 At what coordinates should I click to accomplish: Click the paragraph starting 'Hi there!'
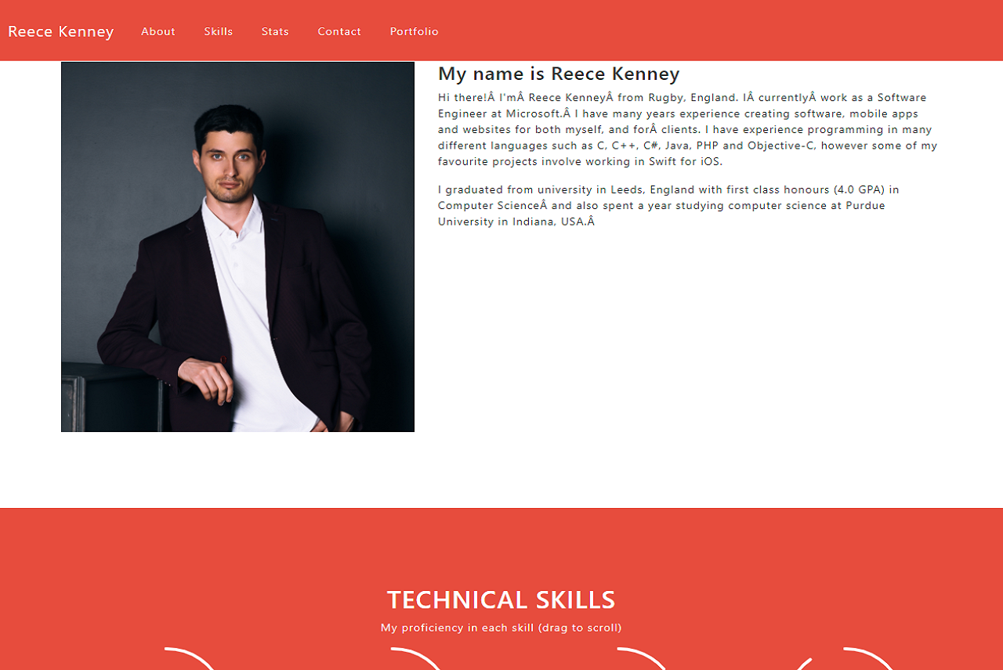[x=688, y=130]
